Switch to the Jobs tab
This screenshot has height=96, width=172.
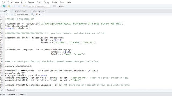(x=21, y=94)
